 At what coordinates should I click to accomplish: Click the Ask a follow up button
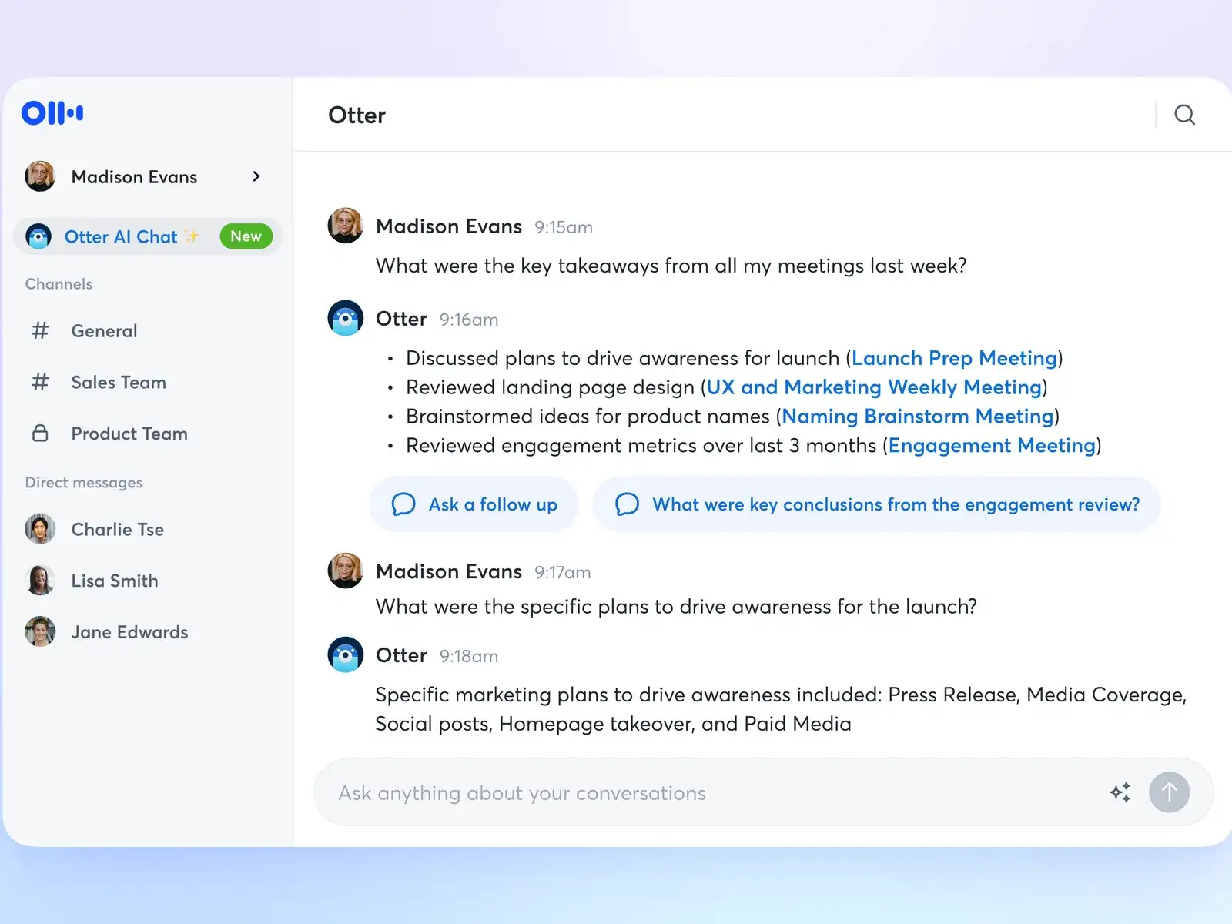(x=474, y=504)
